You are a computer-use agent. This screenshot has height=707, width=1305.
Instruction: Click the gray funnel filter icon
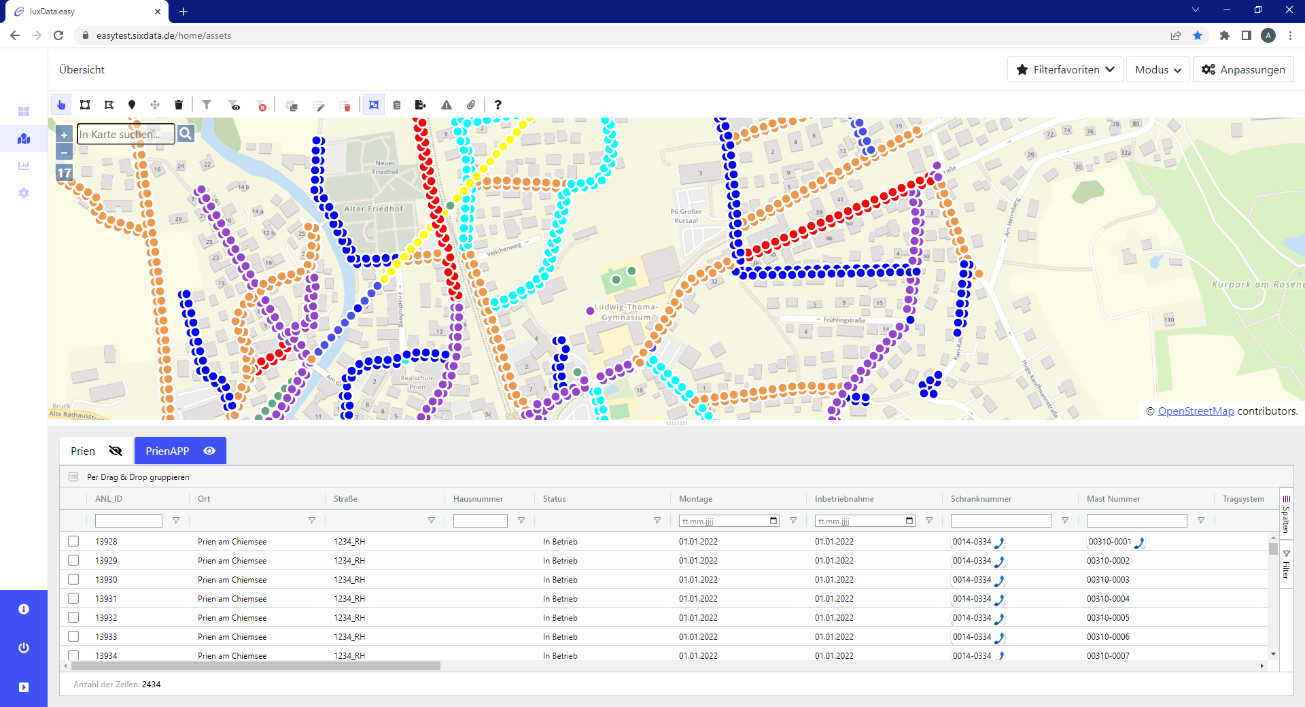point(207,105)
